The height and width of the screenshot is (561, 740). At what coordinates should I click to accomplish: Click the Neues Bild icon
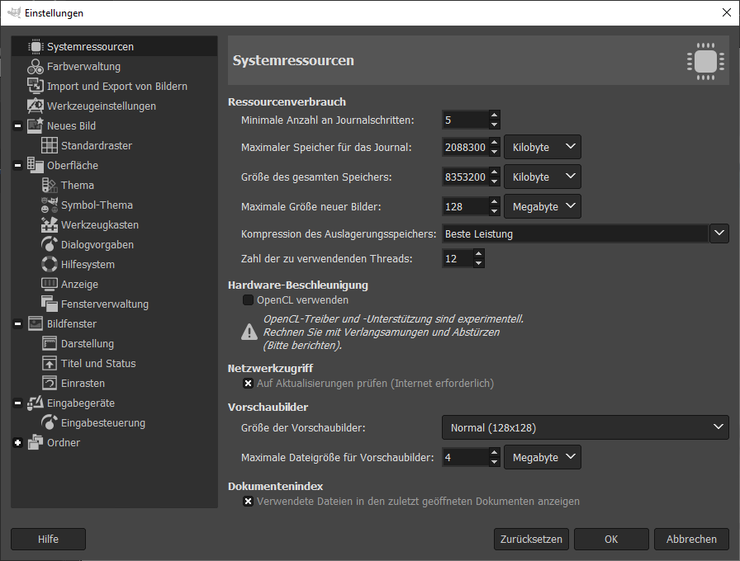(x=36, y=126)
